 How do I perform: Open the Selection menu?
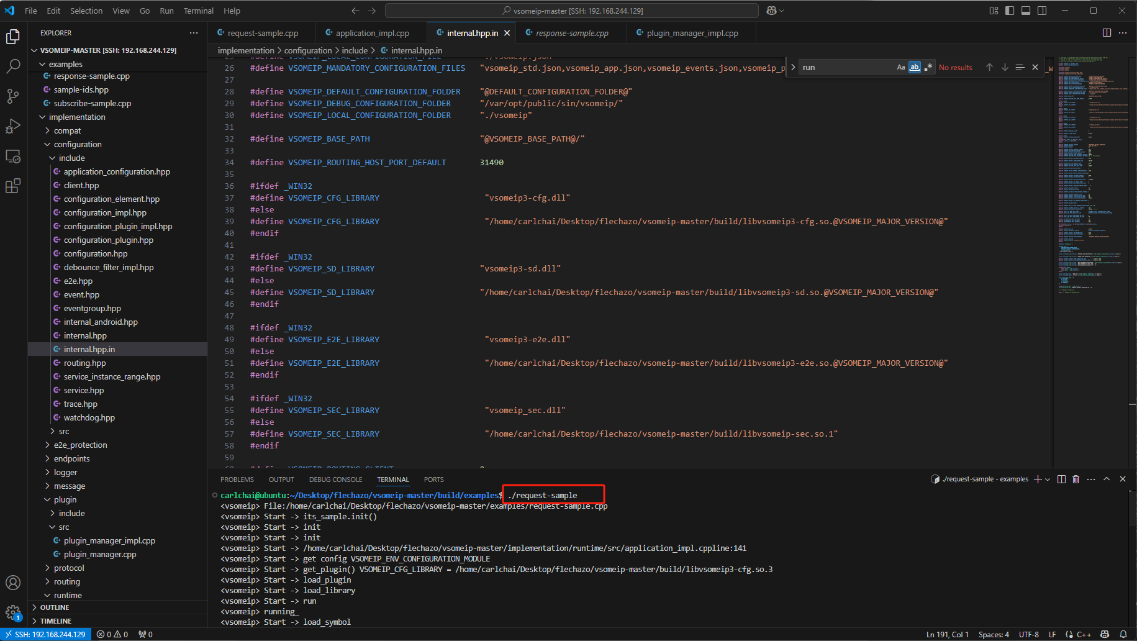coord(86,11)
